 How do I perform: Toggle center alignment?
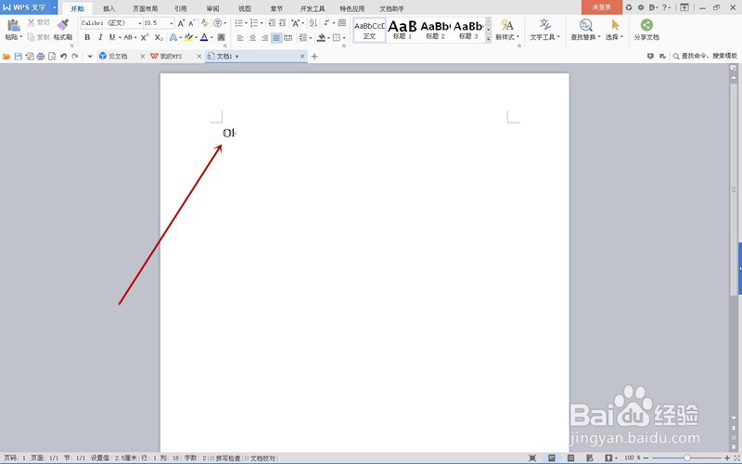click(x=252, y=37)
